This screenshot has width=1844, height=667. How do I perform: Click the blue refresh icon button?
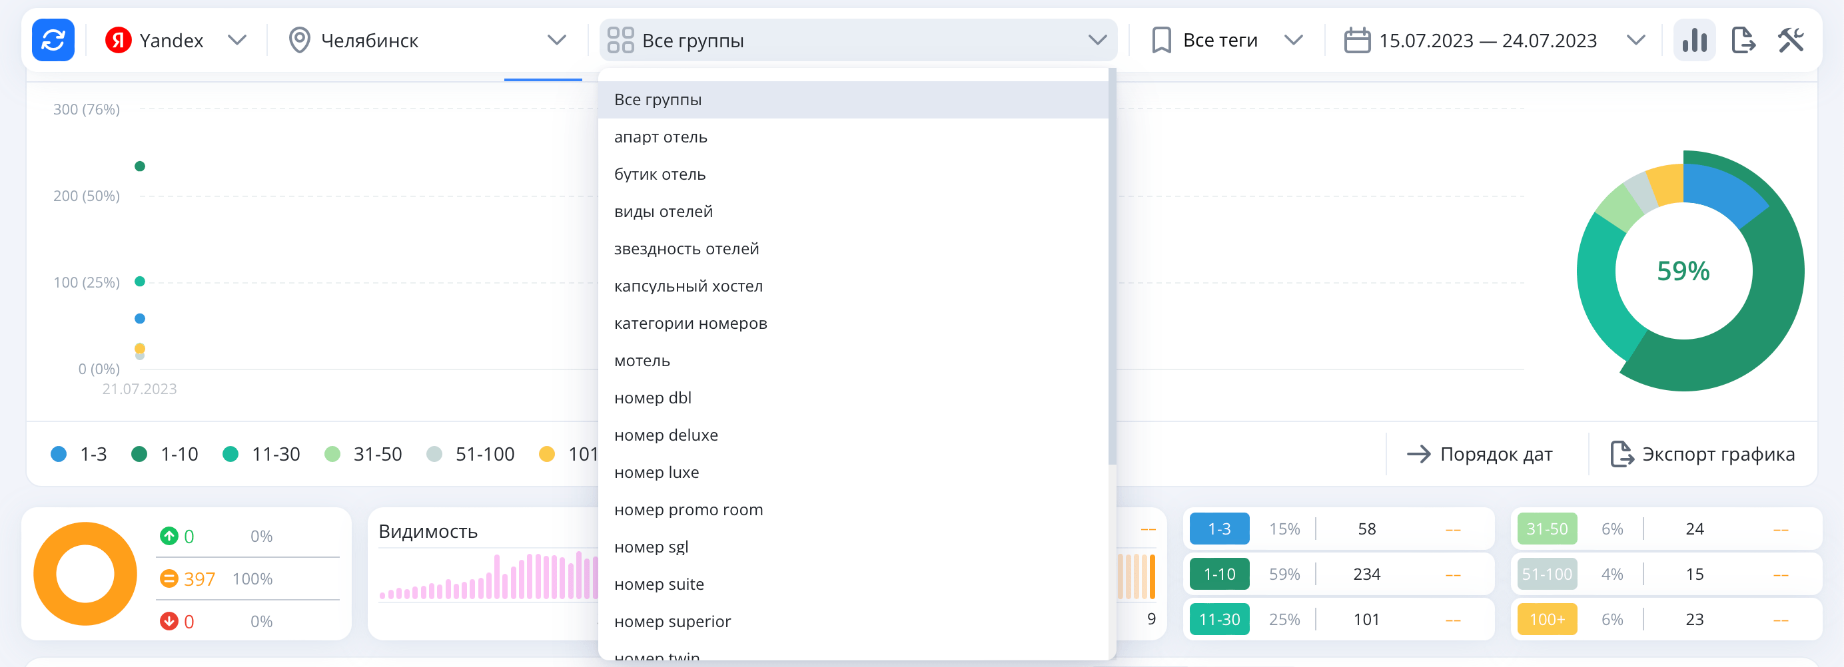[x=53, y=40]
